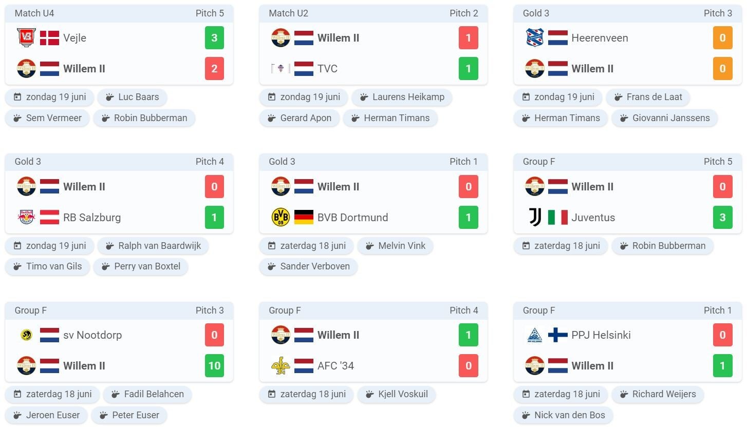The image size is (747, 428).
Task: Select the Laurens Heikamp referee chip
Action: (402, 97)
